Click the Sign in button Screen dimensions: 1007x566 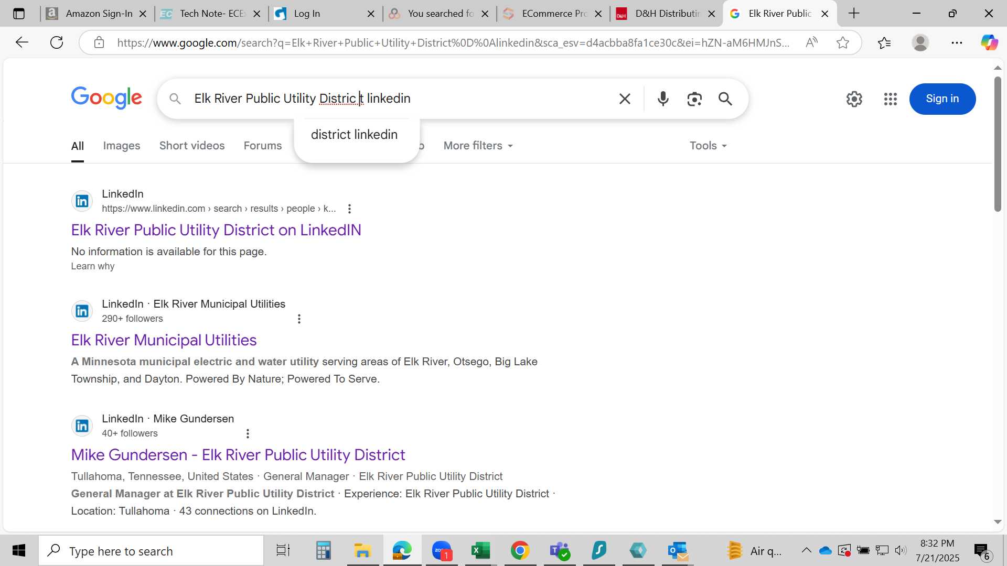click(942, 99)
